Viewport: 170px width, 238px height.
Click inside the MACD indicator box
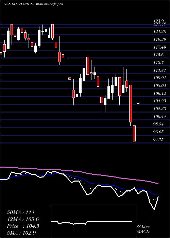pyautogui.click(x=93, y=221)
